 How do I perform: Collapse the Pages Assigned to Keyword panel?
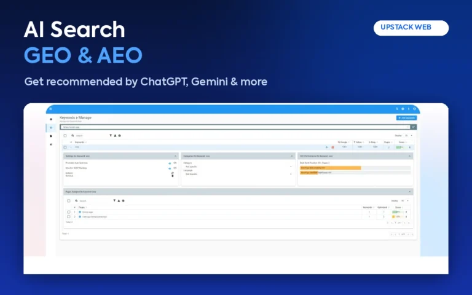(x=409, y=192)
